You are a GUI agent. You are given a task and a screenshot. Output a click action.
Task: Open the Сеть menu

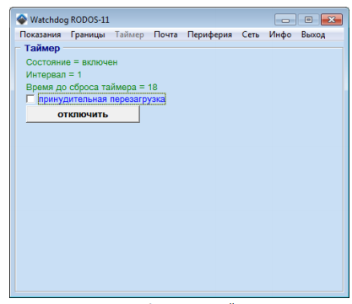coord(251,35)
